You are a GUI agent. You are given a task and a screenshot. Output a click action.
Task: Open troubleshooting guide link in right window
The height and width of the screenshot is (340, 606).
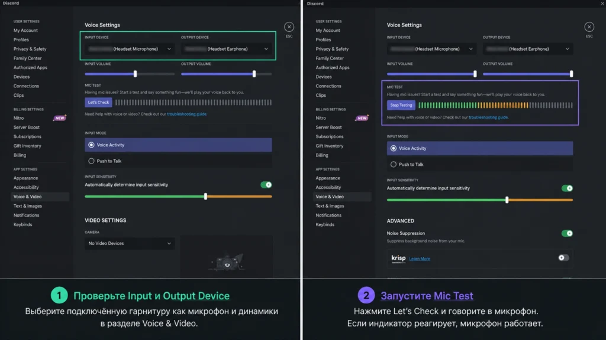tap(488, 117)
